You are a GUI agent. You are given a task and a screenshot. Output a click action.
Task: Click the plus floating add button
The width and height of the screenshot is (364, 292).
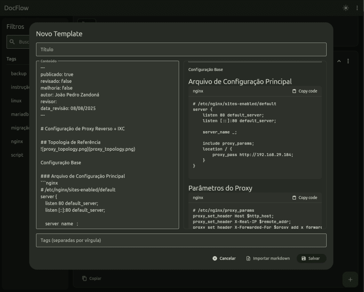(350, 280)
